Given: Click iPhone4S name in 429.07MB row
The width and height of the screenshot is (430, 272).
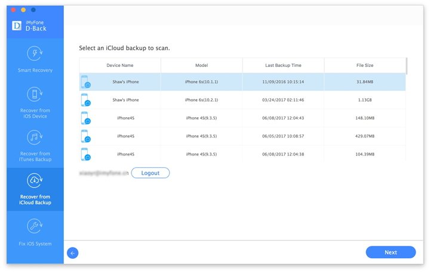Looking at the screenshot, I should pyautogui.click(x=125, y=136).
